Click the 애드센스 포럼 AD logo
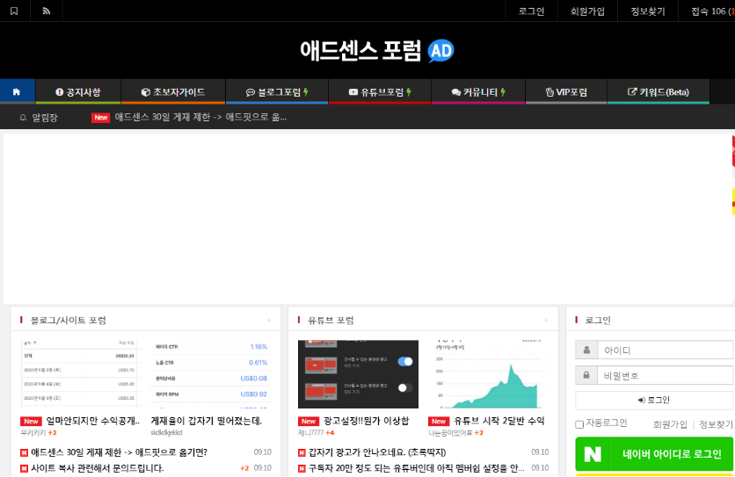Viewport: 735px width, 477px height. (376, 50)
